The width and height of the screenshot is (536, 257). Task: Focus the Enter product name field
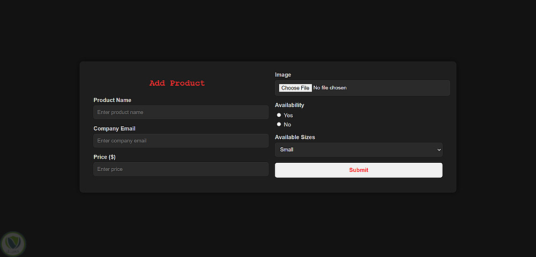click(181, 112)
